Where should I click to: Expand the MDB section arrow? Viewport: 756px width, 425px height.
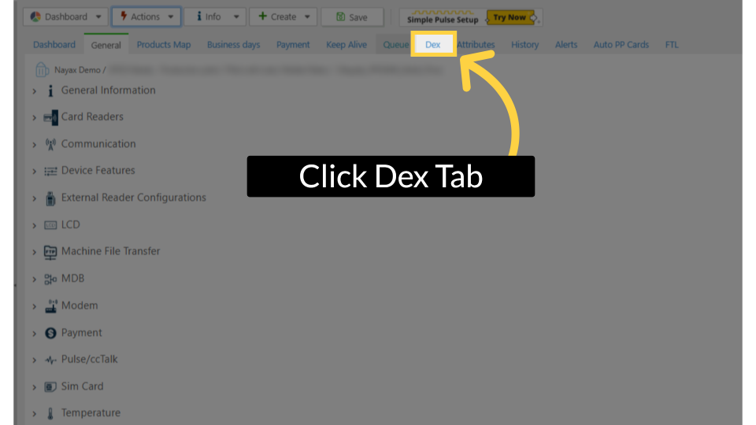click(35, 279)
